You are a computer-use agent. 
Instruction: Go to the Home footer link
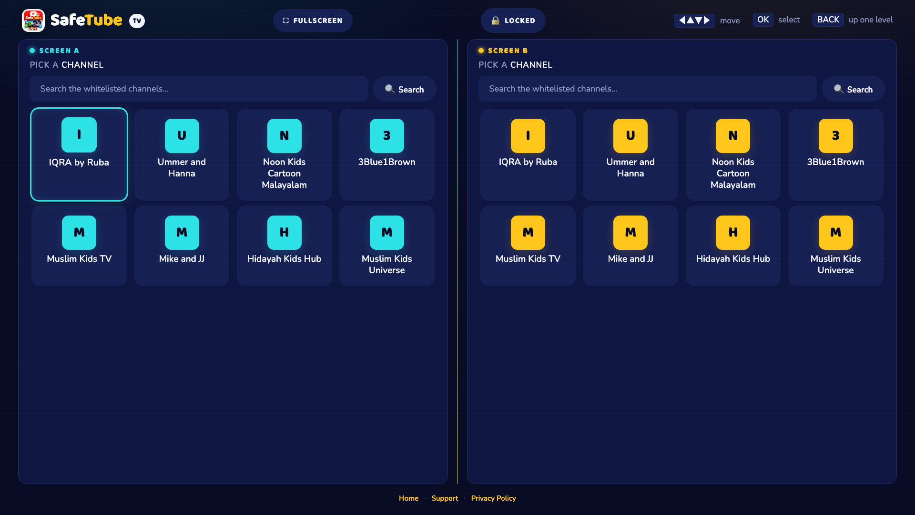[408, 498]
